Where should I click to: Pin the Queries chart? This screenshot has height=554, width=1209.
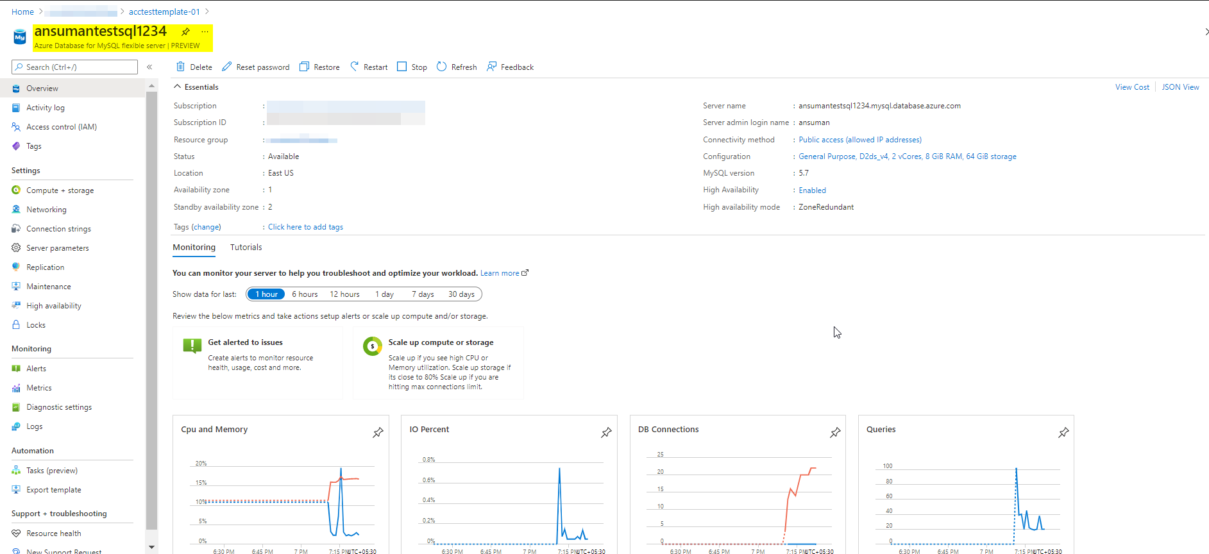[x=1063, y=433]
